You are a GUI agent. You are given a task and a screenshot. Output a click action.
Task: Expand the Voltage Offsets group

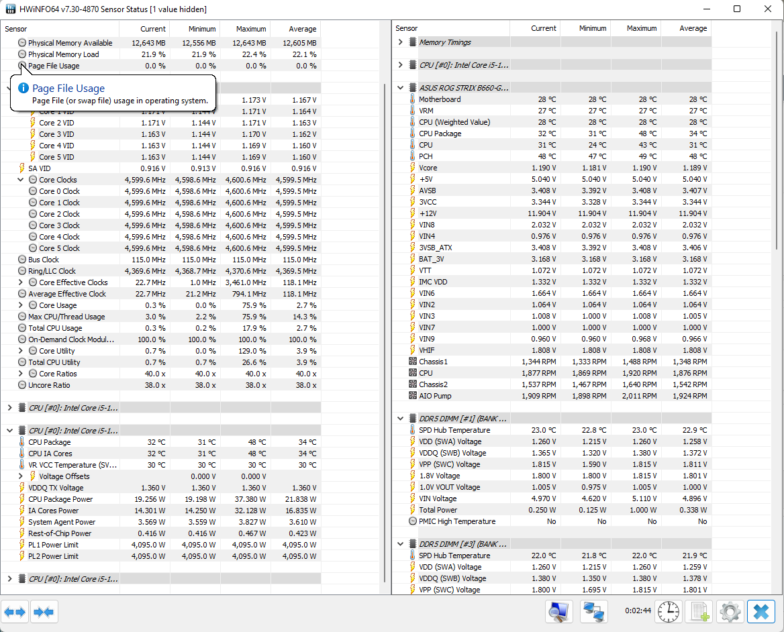(21, 476)
